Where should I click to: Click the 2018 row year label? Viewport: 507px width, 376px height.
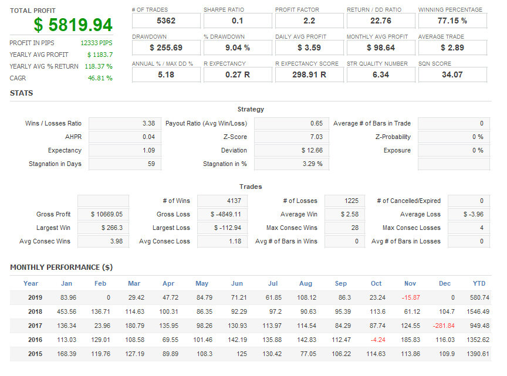(35, 311)
